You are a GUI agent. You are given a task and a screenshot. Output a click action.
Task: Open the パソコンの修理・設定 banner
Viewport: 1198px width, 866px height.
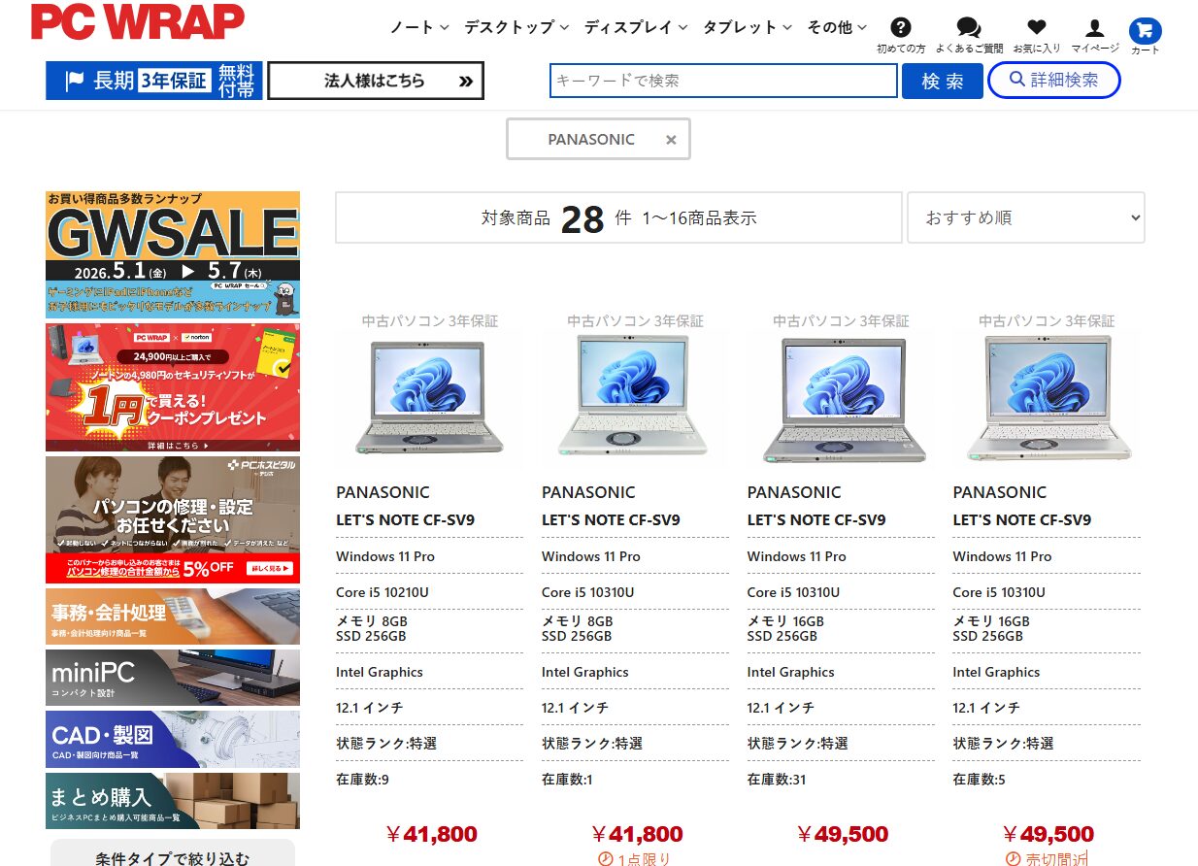click(173, 519)
